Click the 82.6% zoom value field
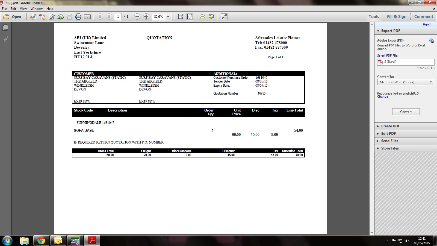Screen dimensions: 437x246 [158, 17]
